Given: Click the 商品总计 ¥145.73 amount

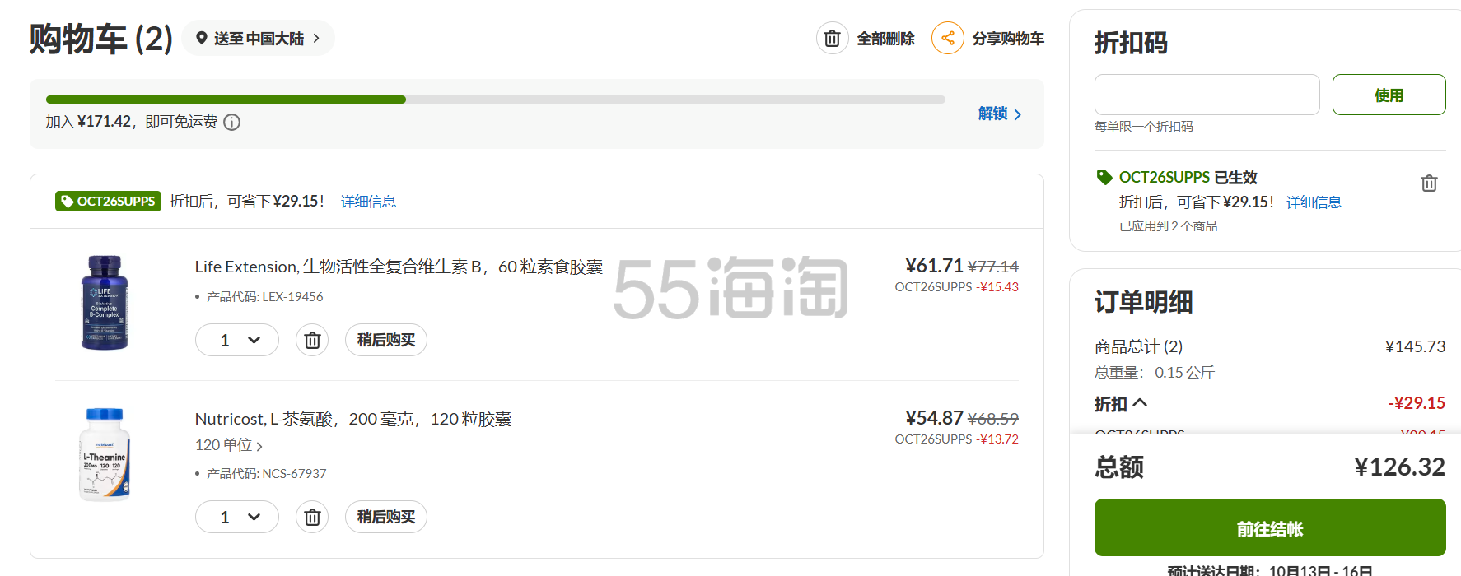Looking at the screenshot, I should click(1415, 346).
